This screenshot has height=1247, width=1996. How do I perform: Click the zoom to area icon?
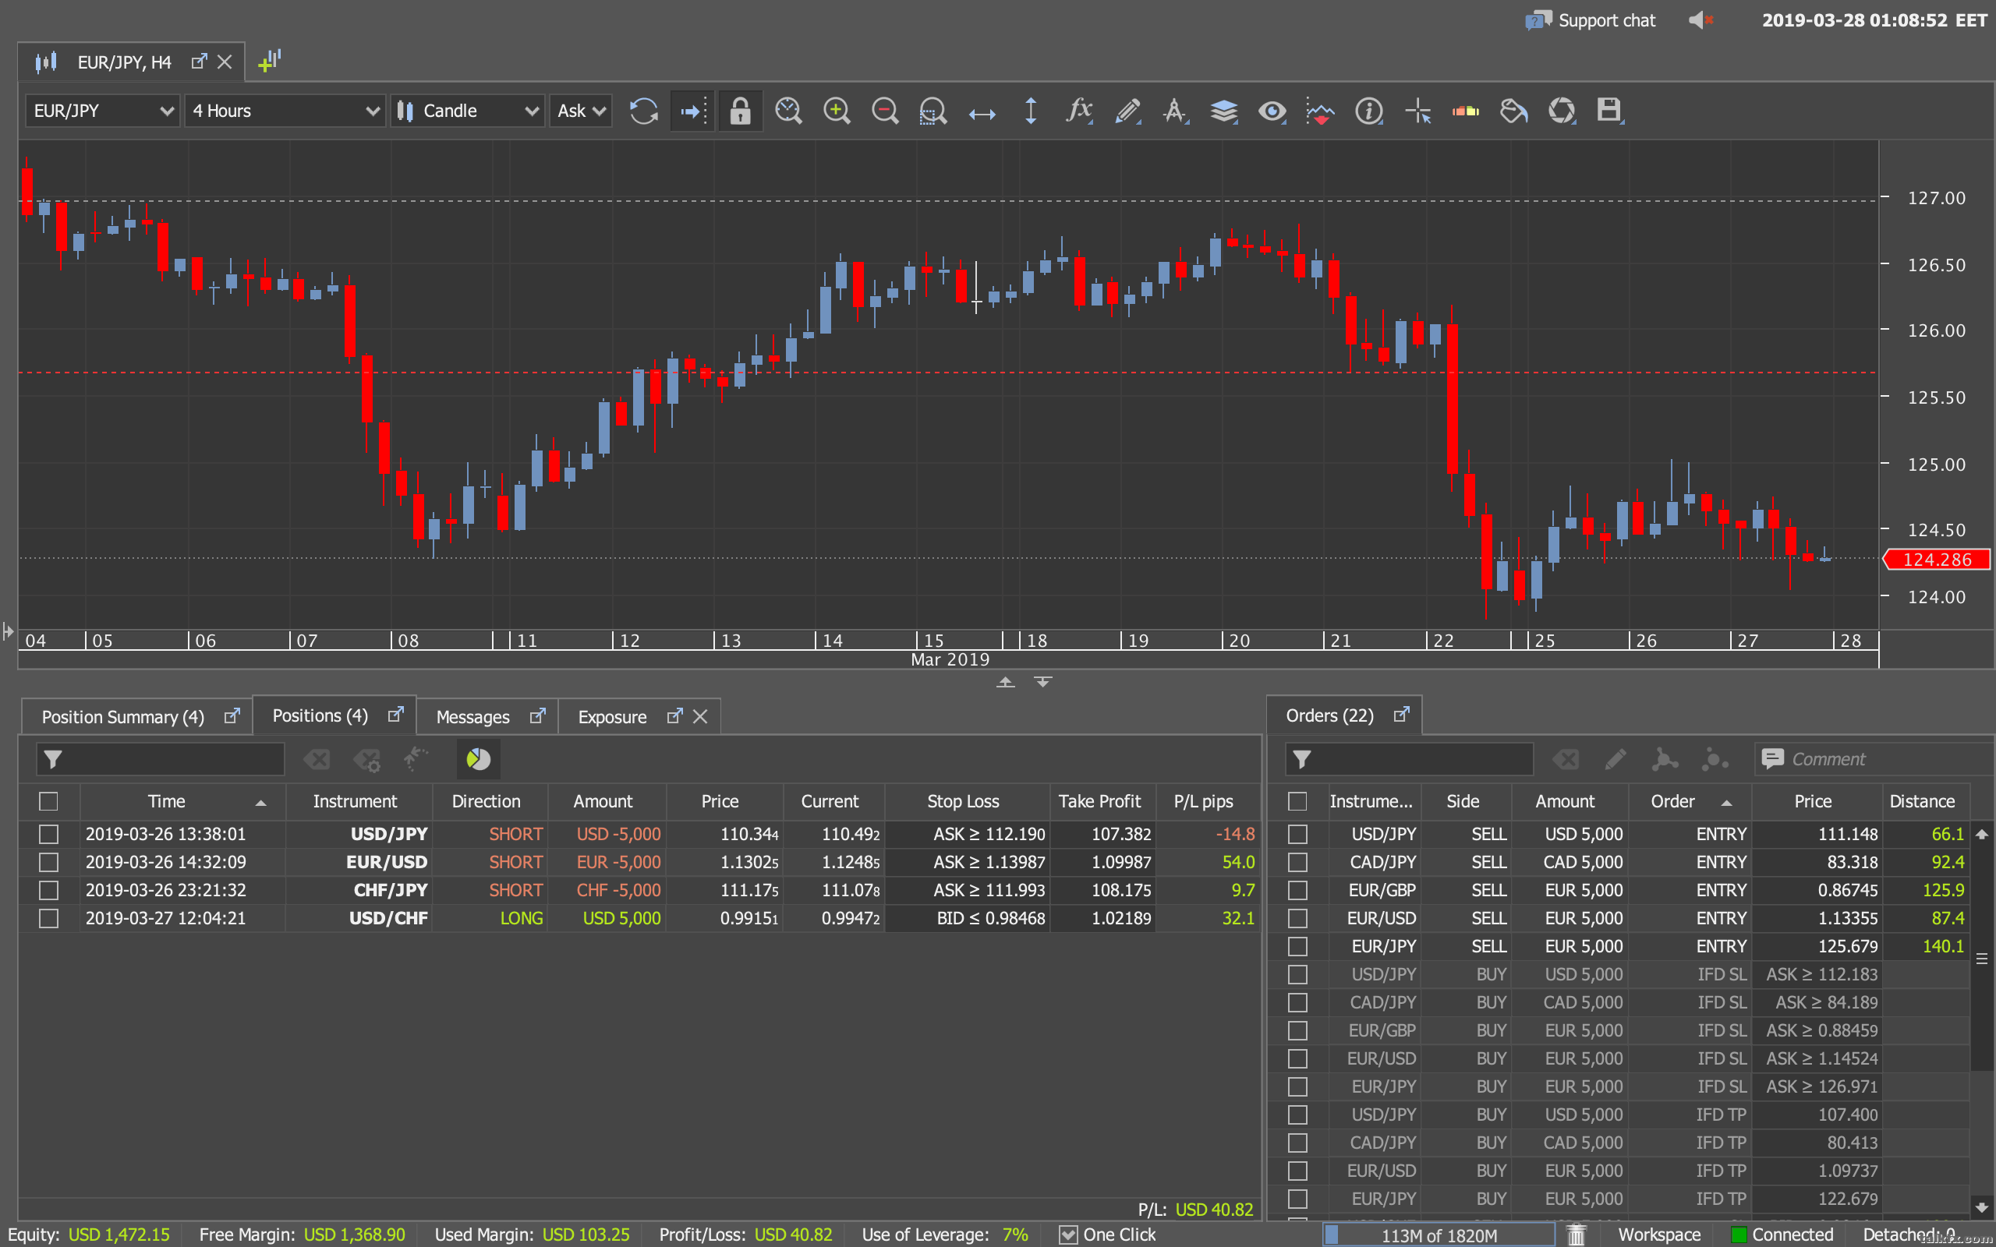933,111
